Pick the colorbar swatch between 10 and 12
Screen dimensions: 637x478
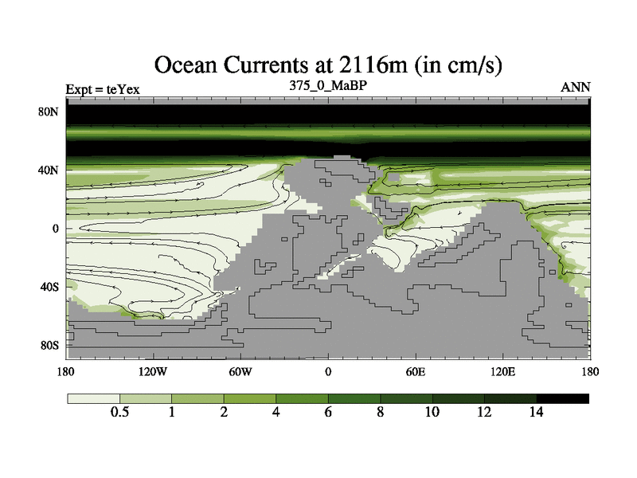tap(459, 398)
